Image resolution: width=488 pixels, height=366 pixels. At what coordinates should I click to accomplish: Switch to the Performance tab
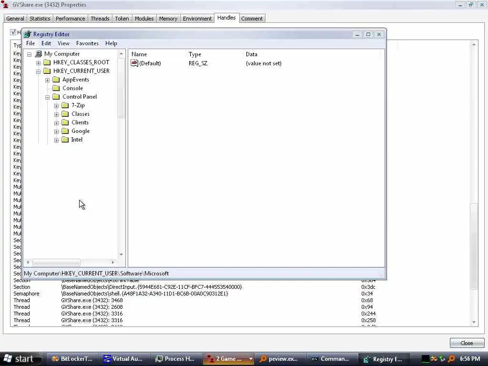coord(71,19)
